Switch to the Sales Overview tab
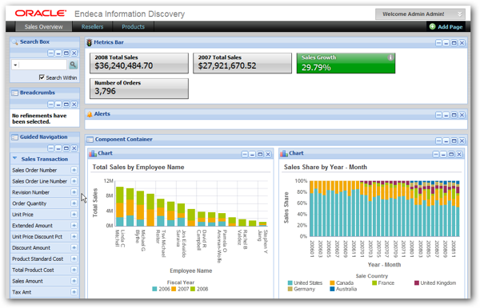 coord(43,26)
